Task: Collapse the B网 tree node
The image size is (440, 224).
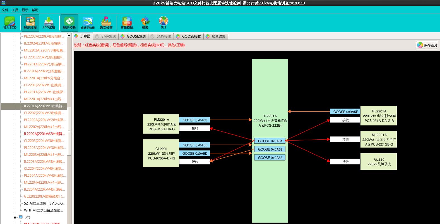Action: (15, 217)
